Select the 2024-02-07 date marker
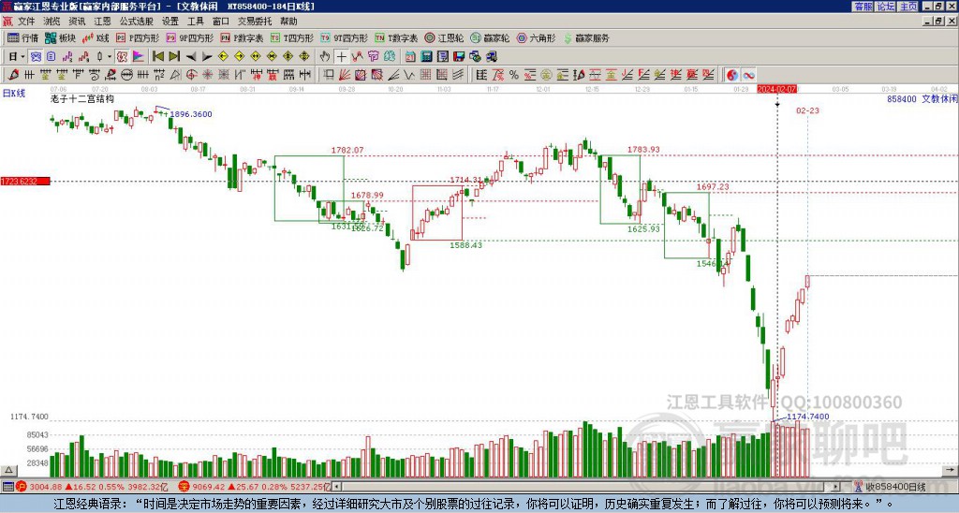Screen dimensions: 959x513 [776, 89]
